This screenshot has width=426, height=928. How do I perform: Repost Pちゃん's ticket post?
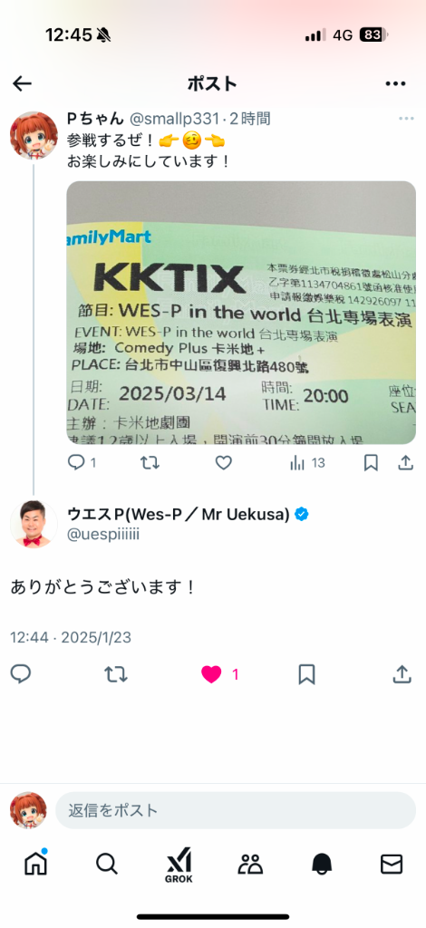(x=150, y=462)
